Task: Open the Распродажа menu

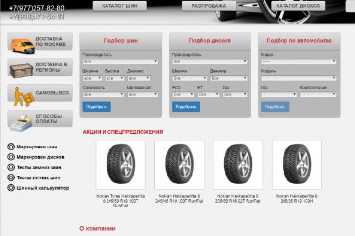Action: pyautogui.click(x=209, y=6)
